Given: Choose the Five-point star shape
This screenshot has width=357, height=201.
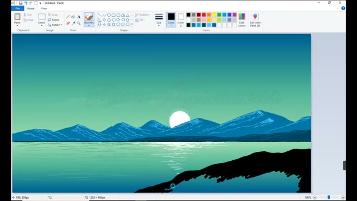Looking at the screenshot, I should click(109, 25).
